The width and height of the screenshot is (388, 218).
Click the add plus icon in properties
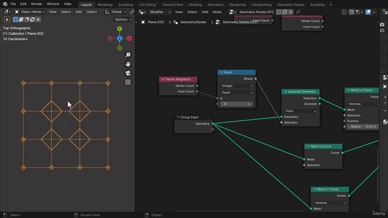(x=385, y=97)
